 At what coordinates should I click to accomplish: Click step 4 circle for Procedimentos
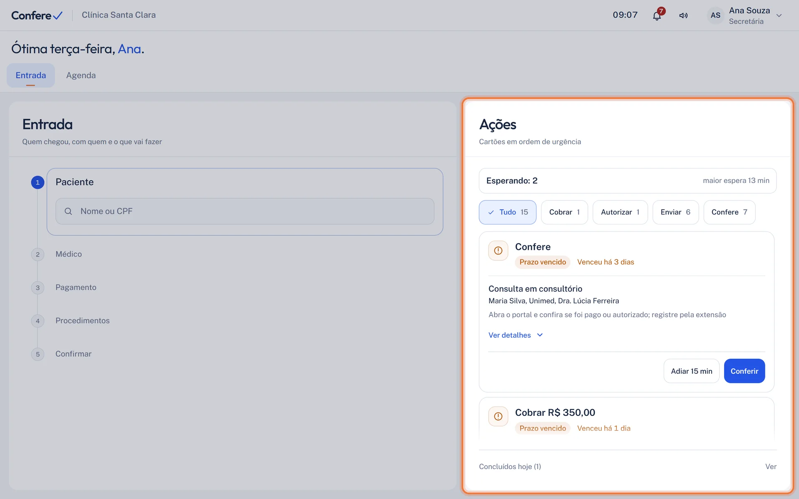(x=37, y=321)
